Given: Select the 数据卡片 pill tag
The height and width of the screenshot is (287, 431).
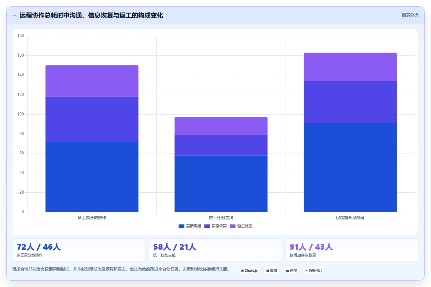Looking at the screenshot, I should pyautogui.click(x=314, y=271).
